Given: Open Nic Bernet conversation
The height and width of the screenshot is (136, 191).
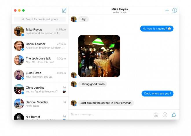Looking at the screenshot, I should [40, 116].
